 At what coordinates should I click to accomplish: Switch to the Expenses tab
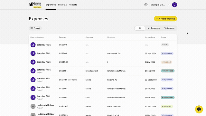(x=51, y=5)
